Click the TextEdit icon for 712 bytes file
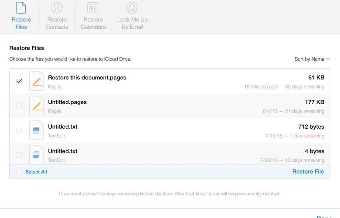This screenshot has width=340, height=218. point(37,130)
